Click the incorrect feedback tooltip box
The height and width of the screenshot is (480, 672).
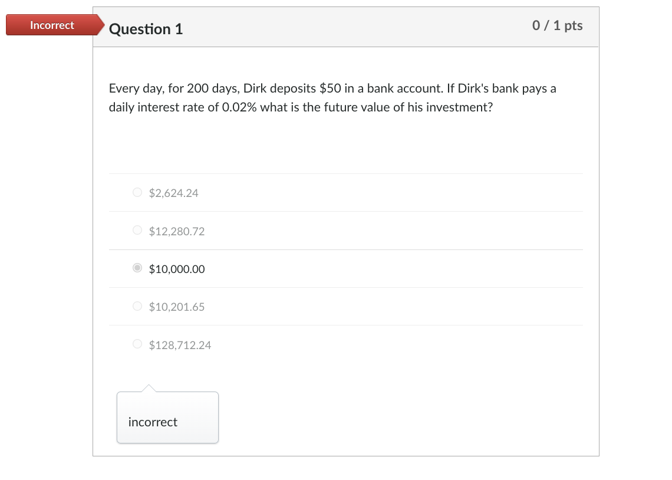(x=167, y=417)
